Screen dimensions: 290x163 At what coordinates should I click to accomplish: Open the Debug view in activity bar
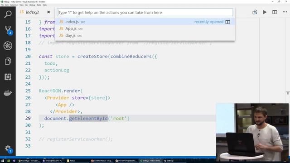point(8,46)
